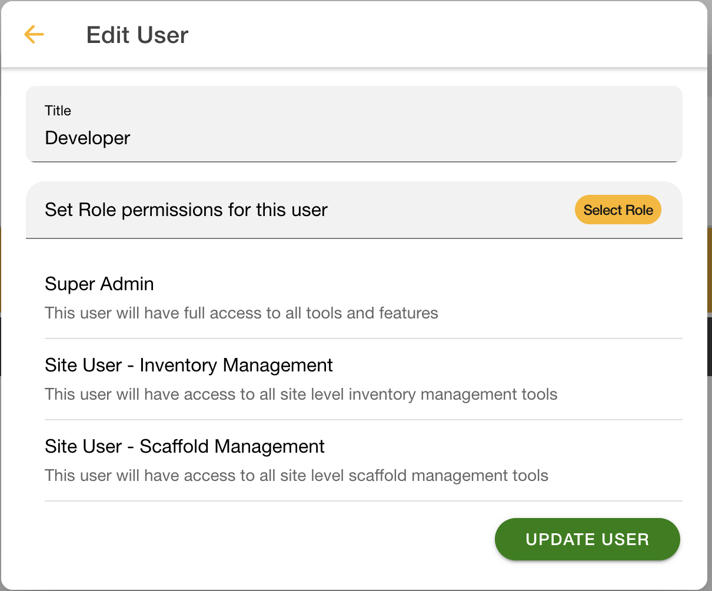The width and height of the screenshot is (712, 591).
Task: Click empty space left of UPDATE USER
Action: 265,539
